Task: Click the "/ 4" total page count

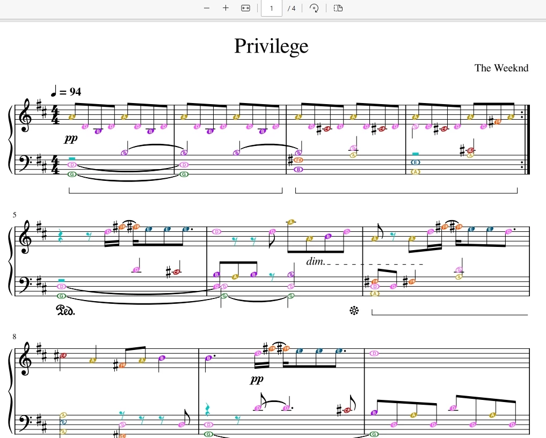Action: tap(292, 9)
